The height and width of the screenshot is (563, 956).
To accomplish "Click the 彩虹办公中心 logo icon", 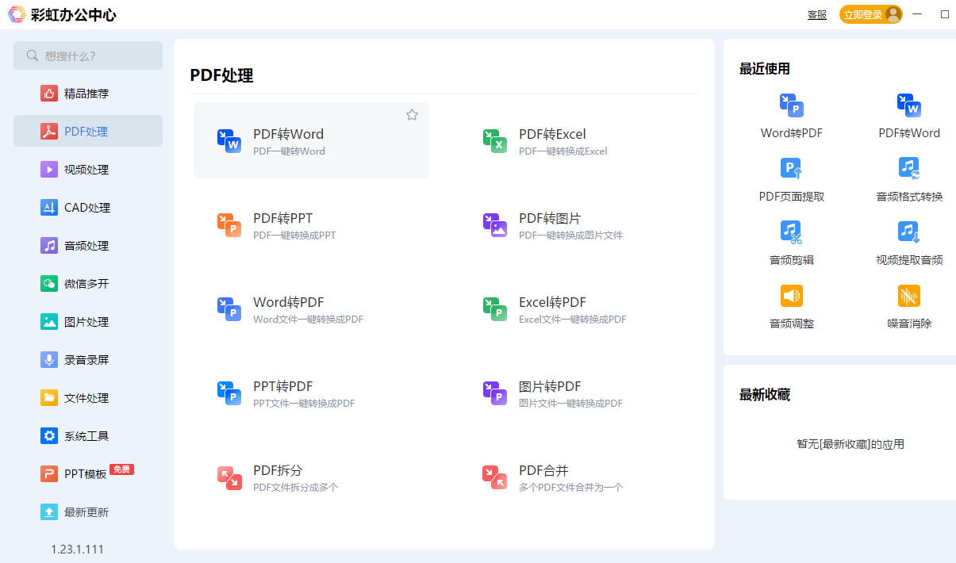I will click(x=17, y=14).
